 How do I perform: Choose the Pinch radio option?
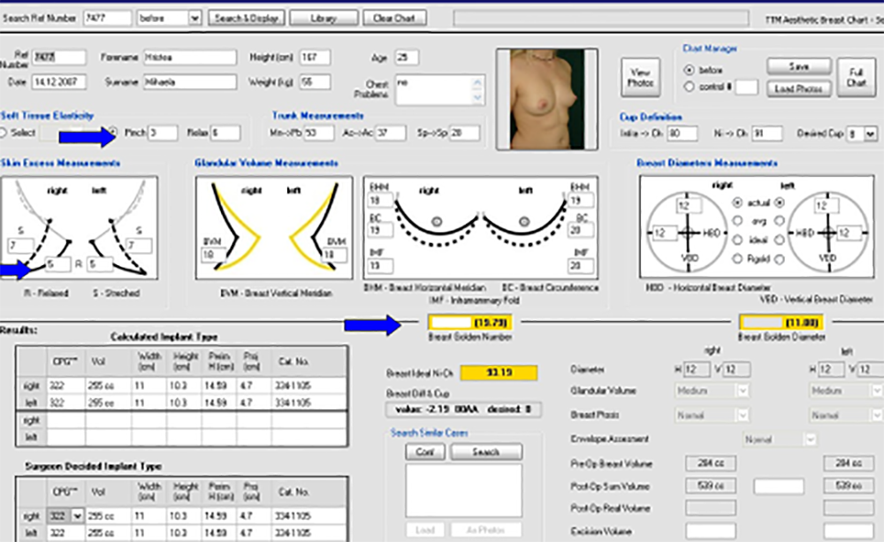(x=112, y=133)
